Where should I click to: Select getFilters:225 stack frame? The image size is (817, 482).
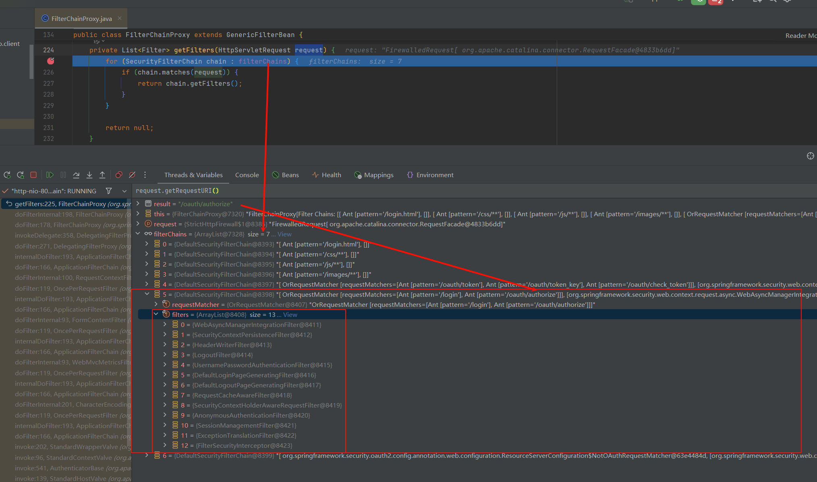pyautogui.click(x=66, y=204)
